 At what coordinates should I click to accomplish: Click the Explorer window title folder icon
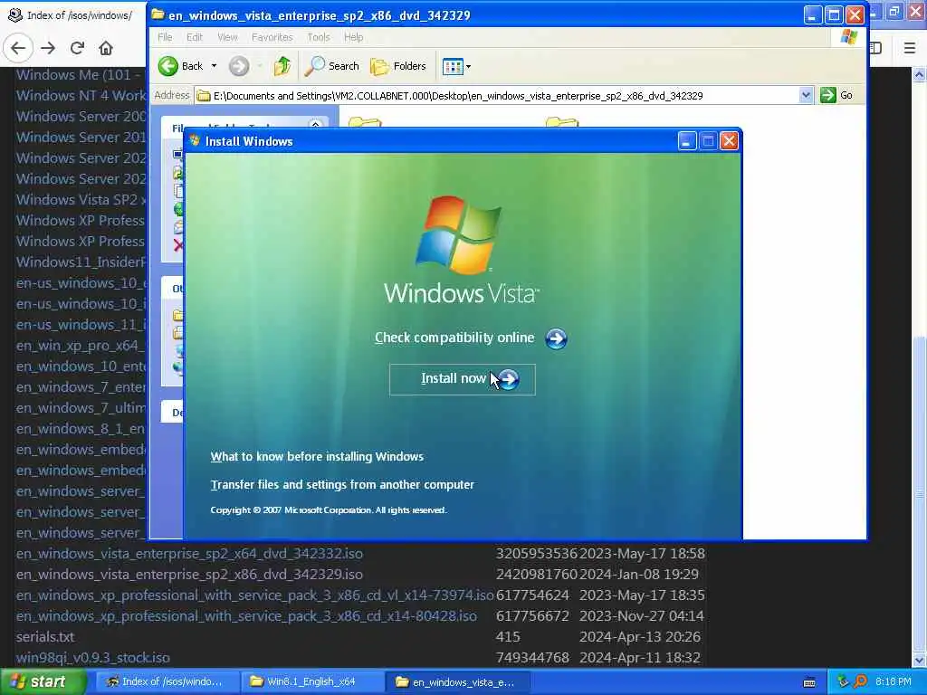tap(158, 14)
